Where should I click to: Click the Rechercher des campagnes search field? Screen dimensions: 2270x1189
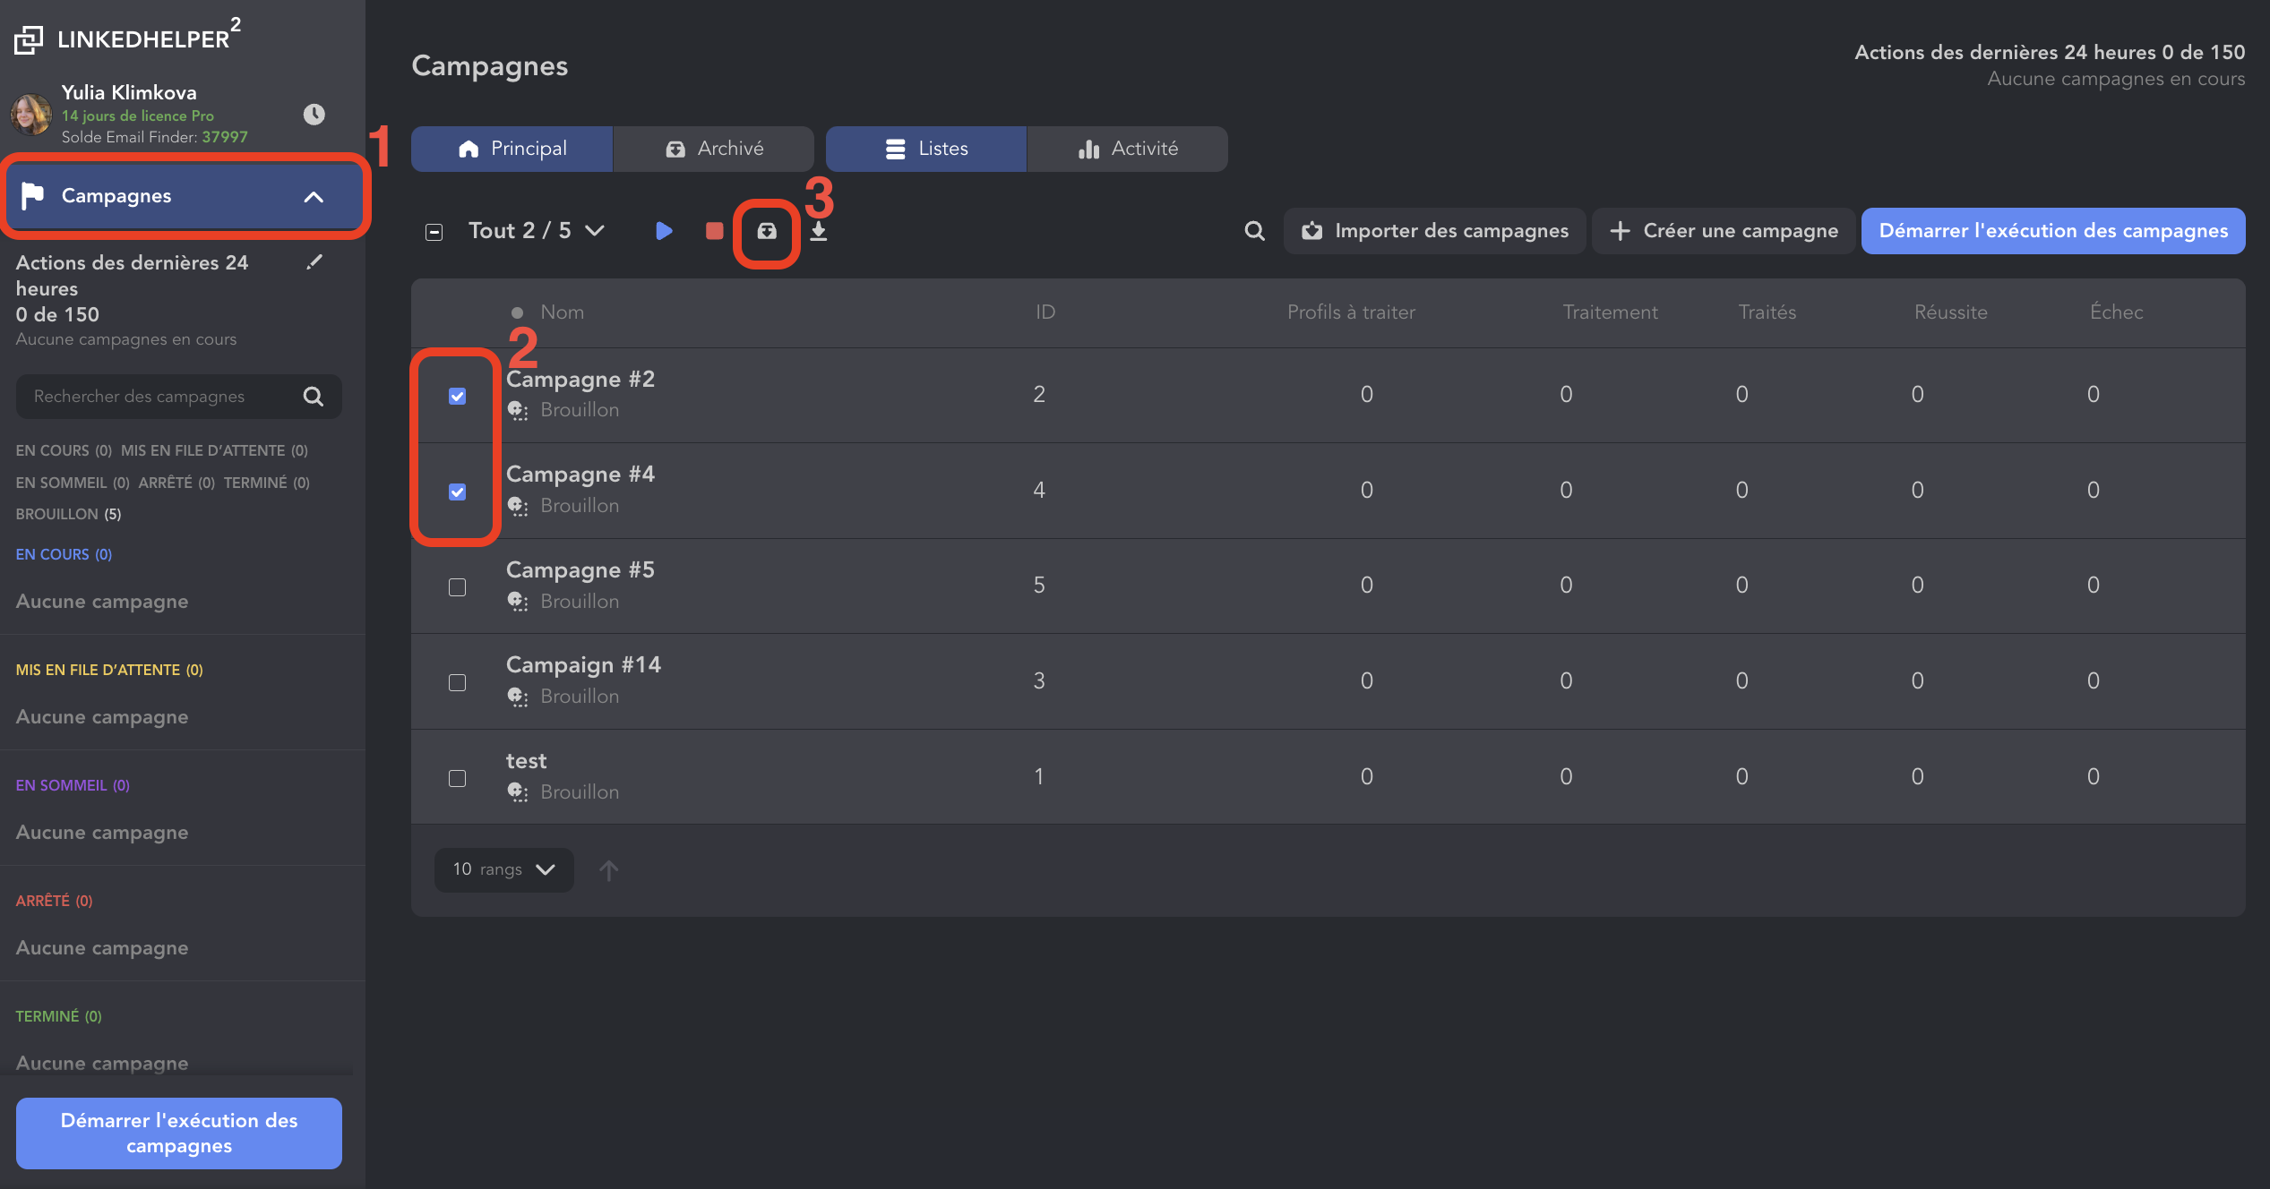[x=161, y=397]
